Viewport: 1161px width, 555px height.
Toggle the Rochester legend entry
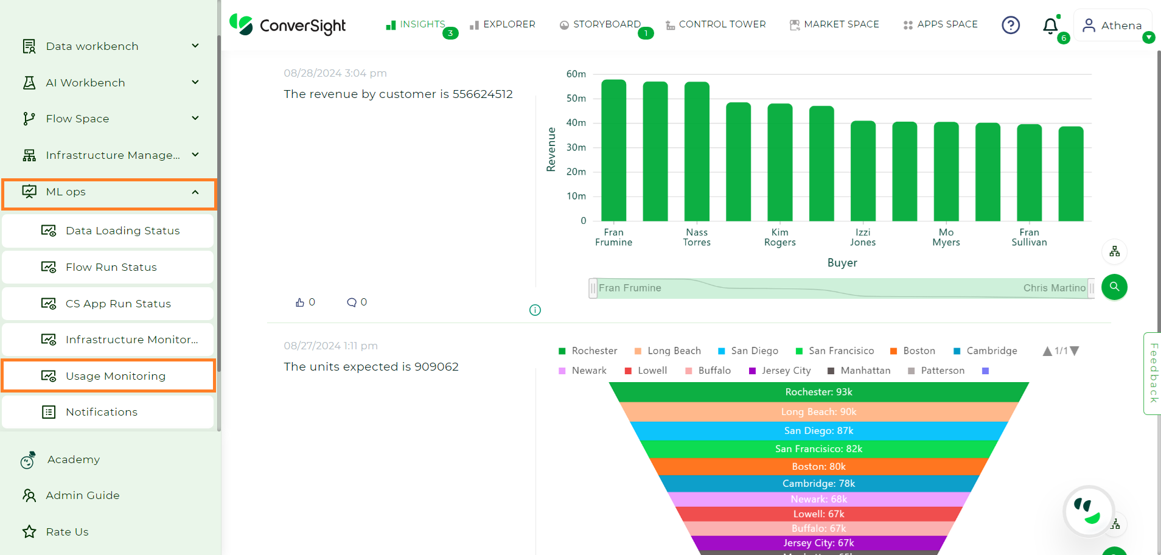(x=588, y=351)
